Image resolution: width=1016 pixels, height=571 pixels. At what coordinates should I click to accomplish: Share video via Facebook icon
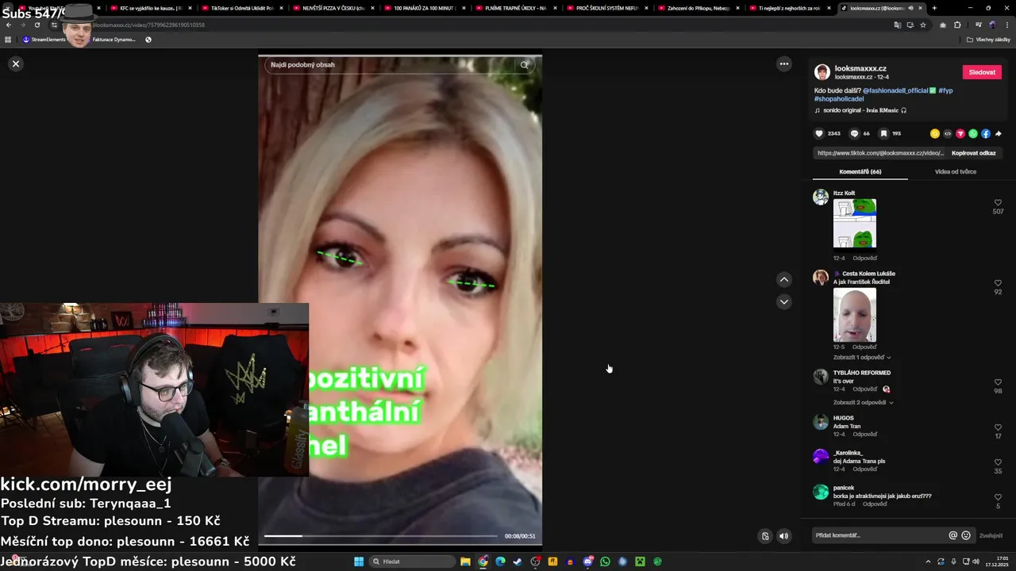986,133
